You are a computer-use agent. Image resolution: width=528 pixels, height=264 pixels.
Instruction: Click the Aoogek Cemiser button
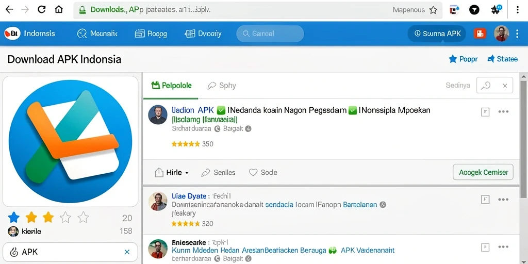coord(483,172)
